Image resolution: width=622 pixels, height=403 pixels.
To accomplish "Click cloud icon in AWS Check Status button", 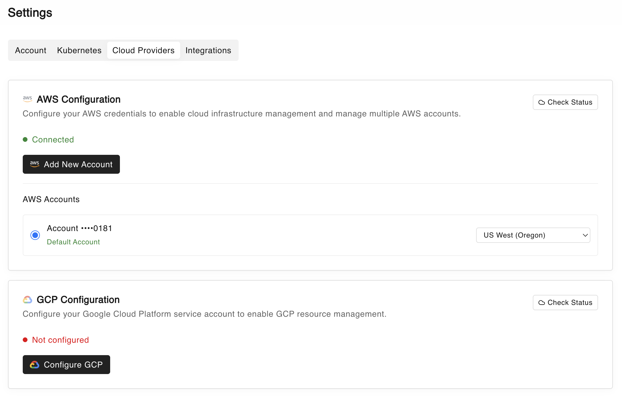I will pyautogui.click(x=541, y=102).
